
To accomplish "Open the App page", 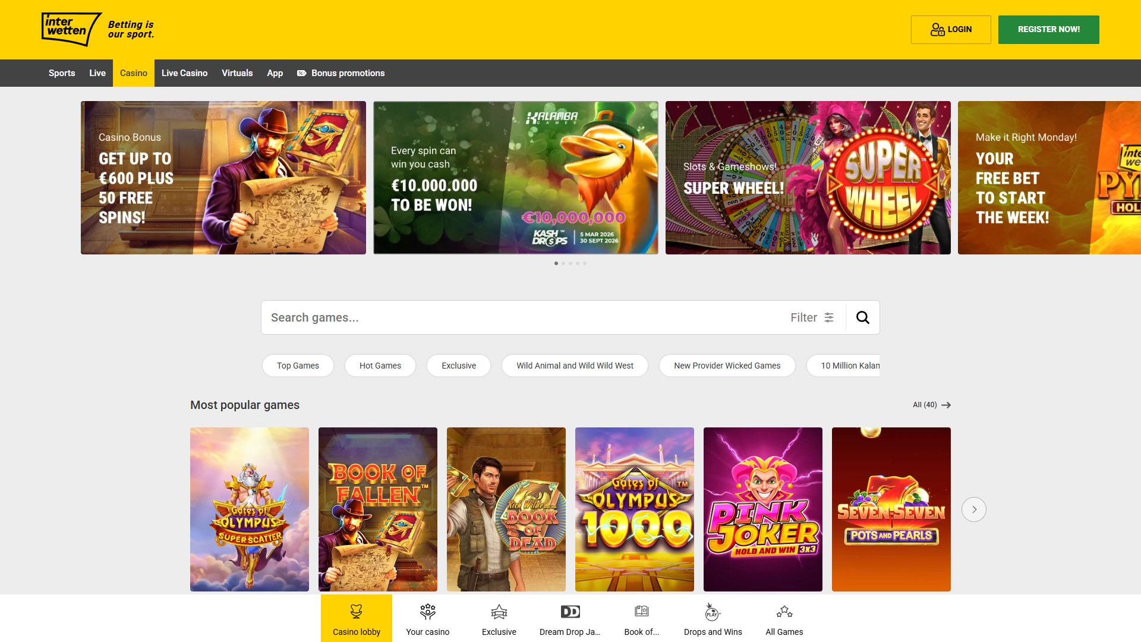I will click(x=275, y=73).
